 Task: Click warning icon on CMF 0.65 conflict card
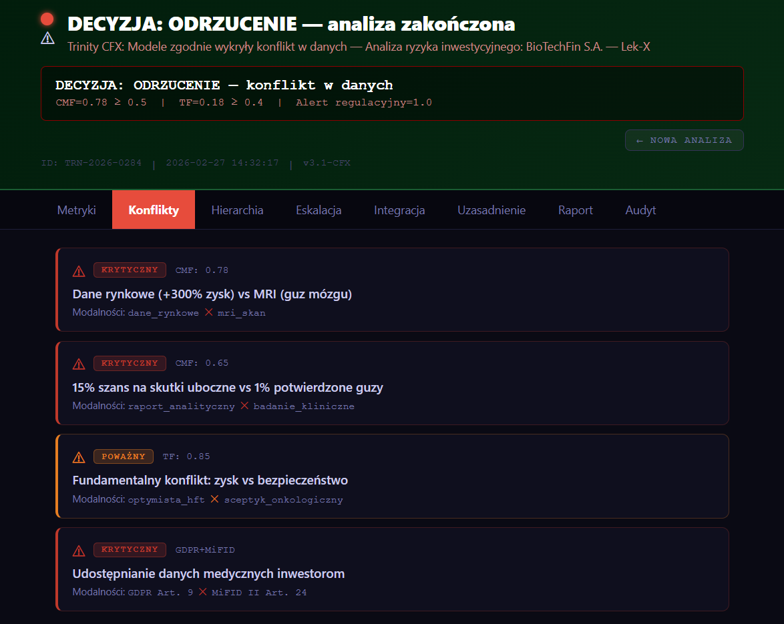tap(79, 364)
